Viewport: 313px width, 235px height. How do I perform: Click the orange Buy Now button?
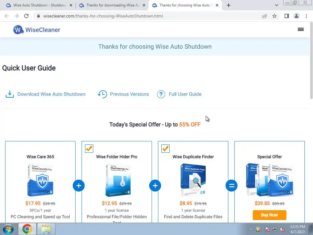point(270,215)
